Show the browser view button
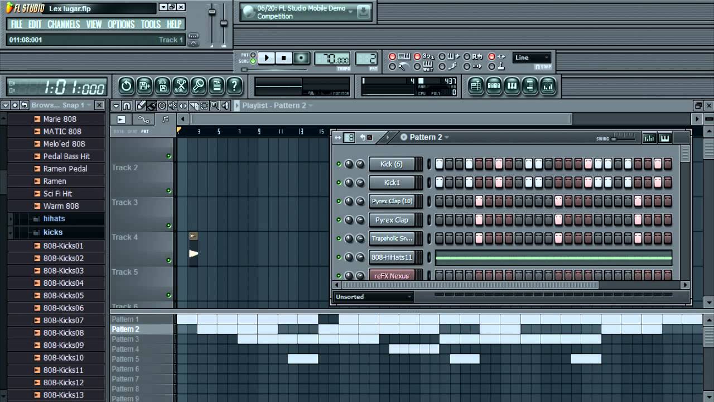This screenshot has width=714, height=402. tap(530, 85)
